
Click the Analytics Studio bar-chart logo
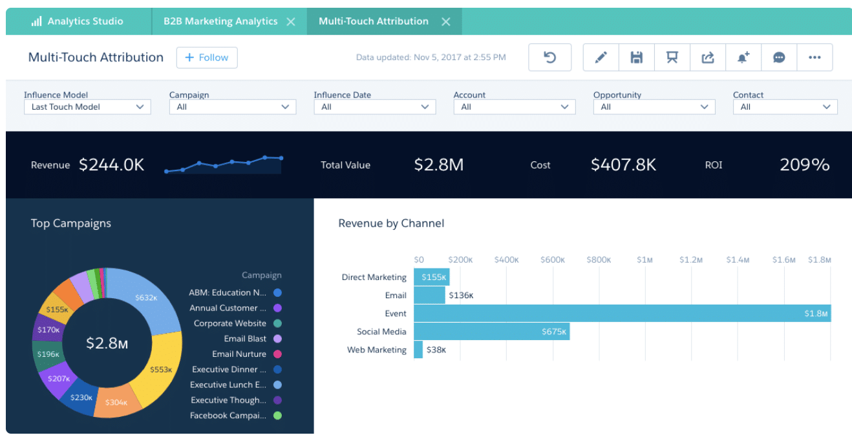[x=37, y=21]
